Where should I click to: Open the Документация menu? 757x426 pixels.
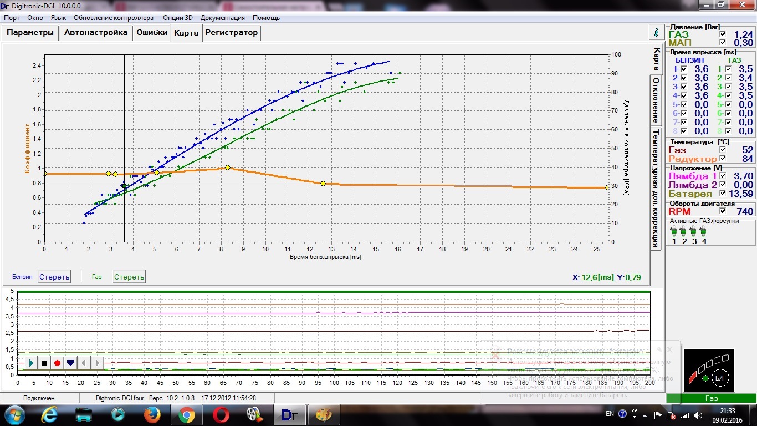coord(223,18)
